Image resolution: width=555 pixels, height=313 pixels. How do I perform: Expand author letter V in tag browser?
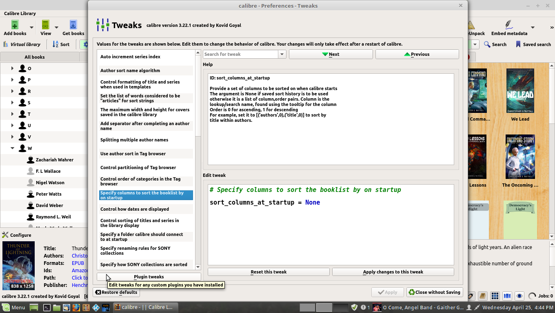pos(12,137)
